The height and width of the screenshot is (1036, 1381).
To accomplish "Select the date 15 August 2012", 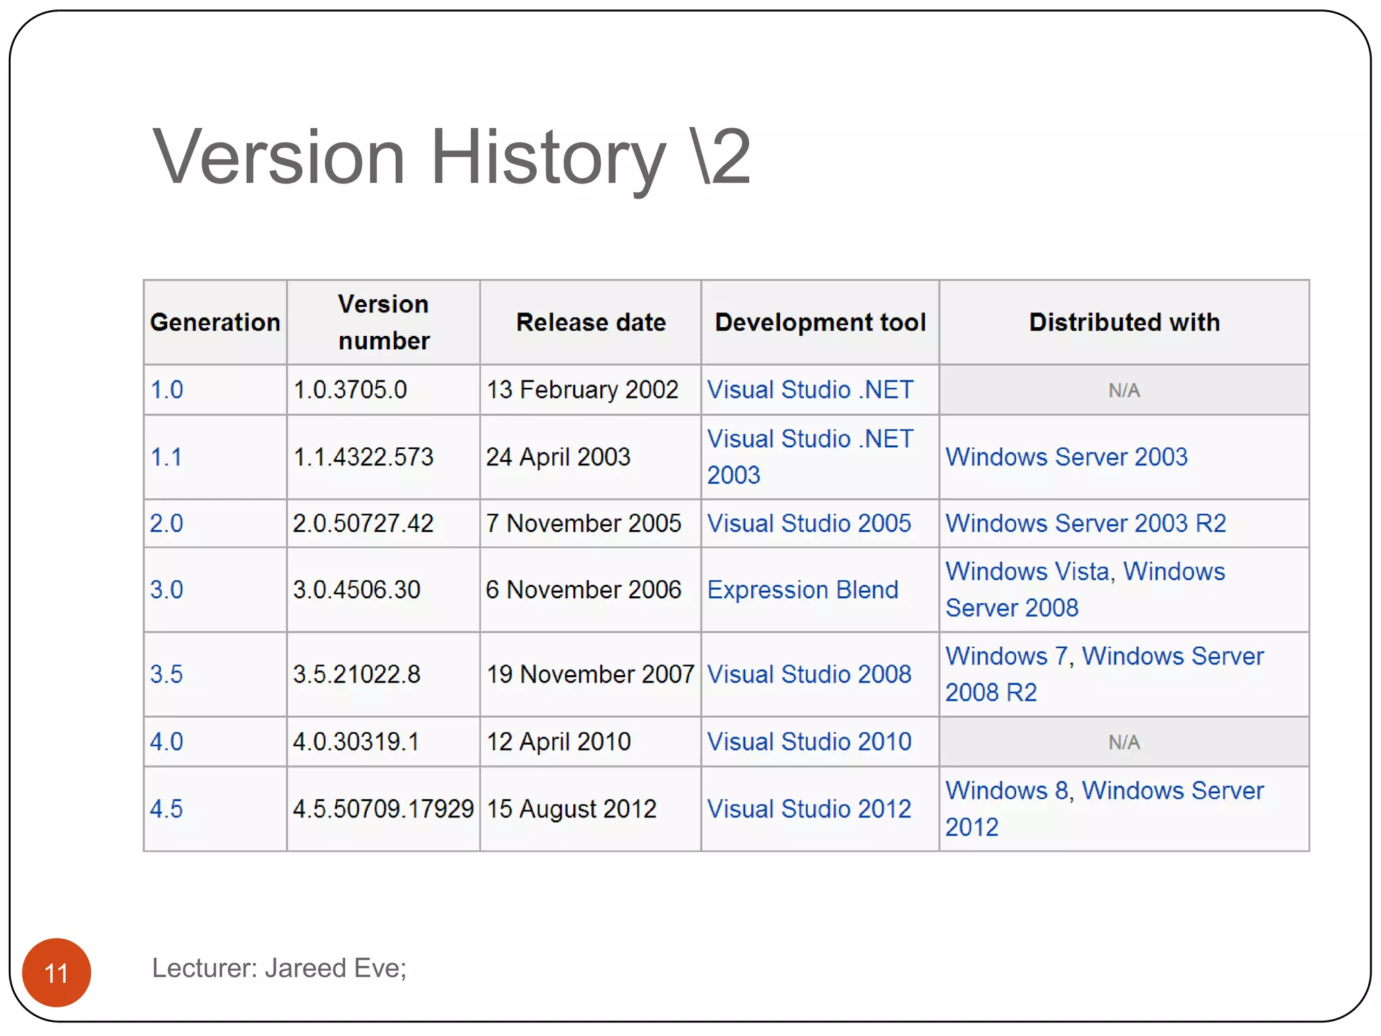I will click(x=571, y=809).
